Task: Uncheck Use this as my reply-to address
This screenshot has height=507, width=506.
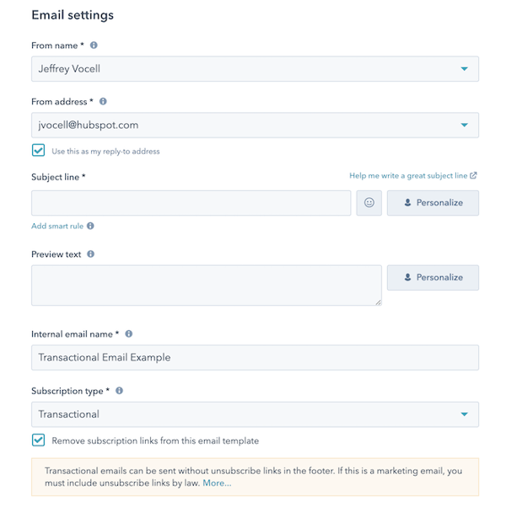Action: pyautogui.click(x=38, y=151)
